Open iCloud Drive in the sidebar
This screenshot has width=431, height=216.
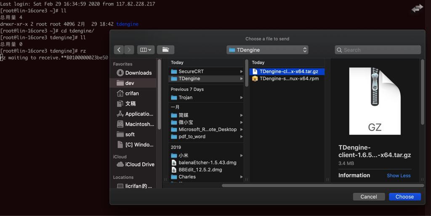coord(134,164)
